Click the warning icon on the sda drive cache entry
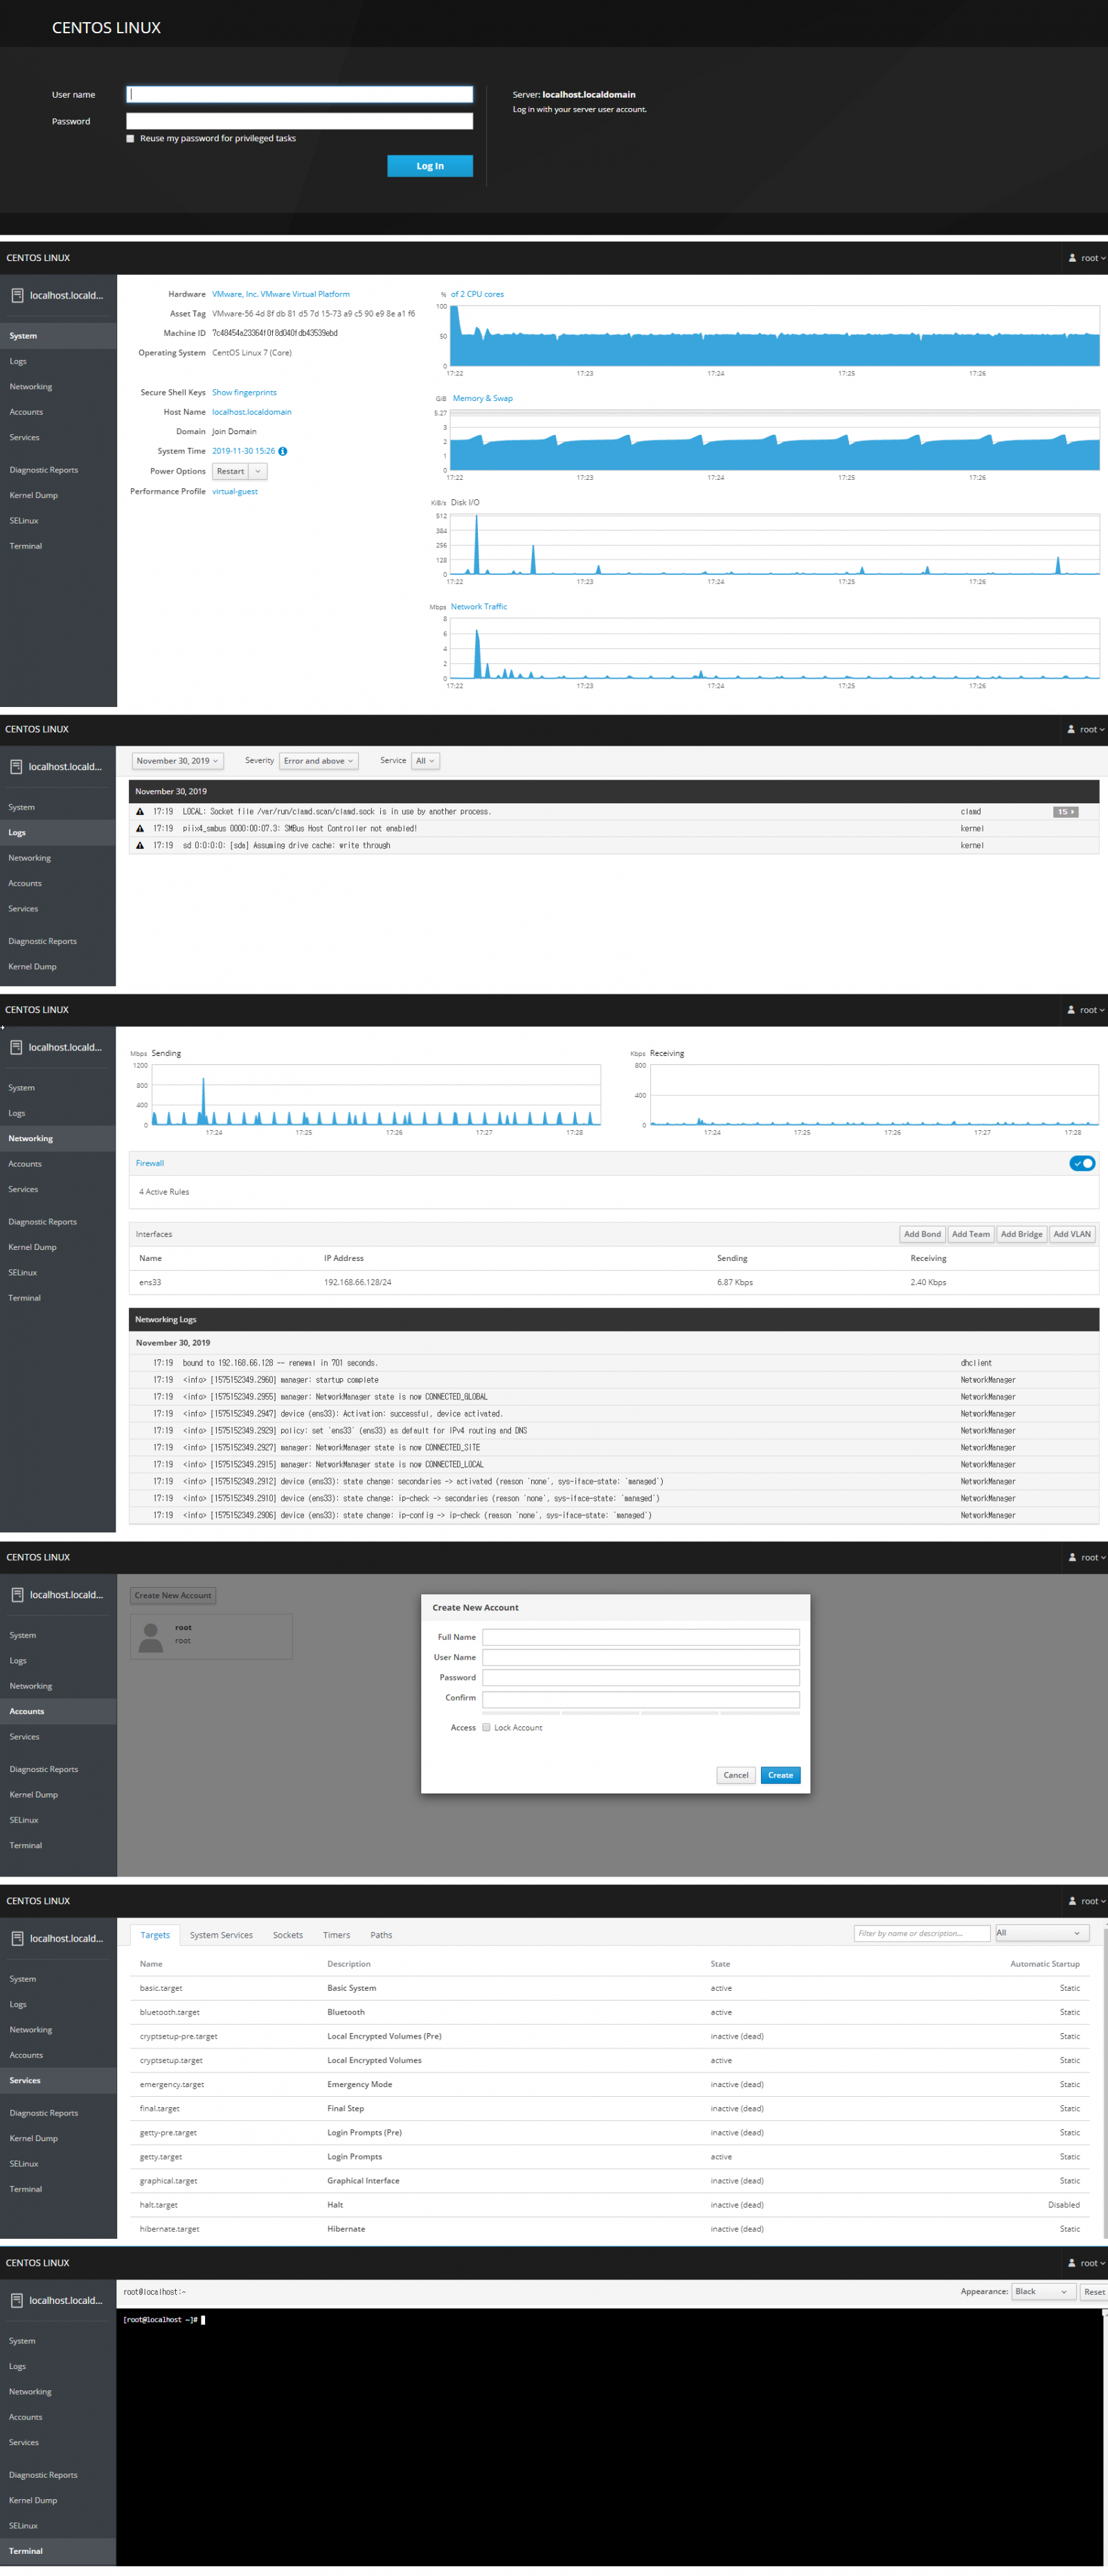The width and height of the screenshot is (1108, 2576). [x=140, y=846]
